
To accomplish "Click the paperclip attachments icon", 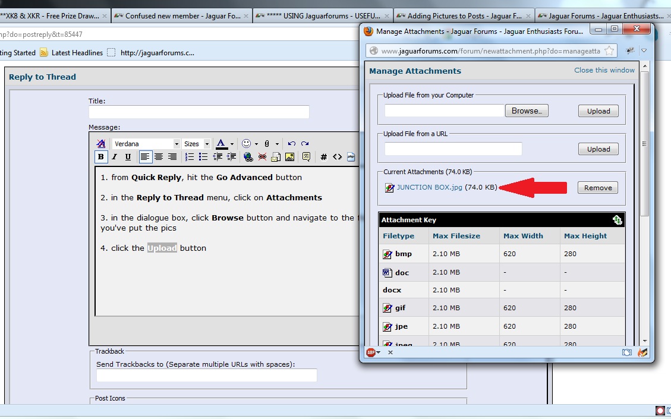I will pyautogui.click(x=267, y=144).
